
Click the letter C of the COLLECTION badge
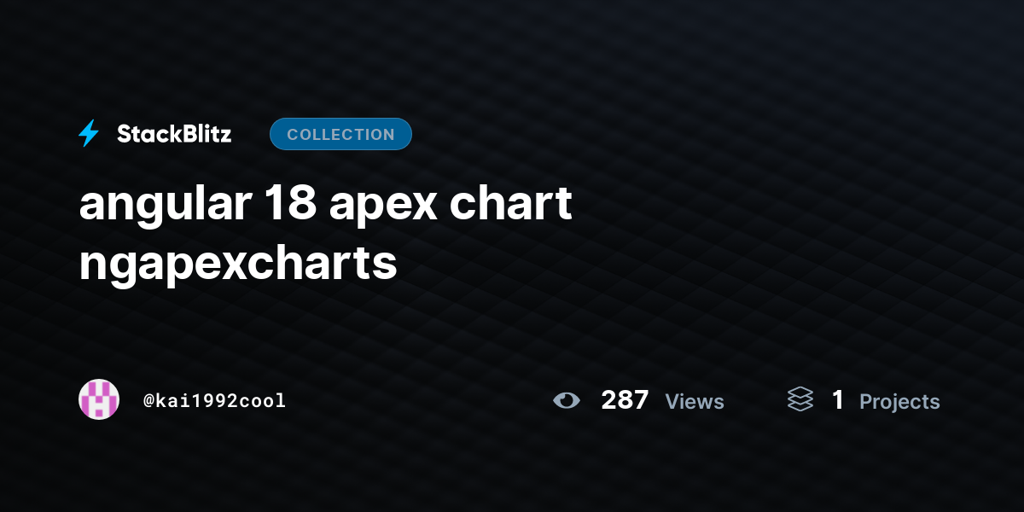click(x=293, y=135)
